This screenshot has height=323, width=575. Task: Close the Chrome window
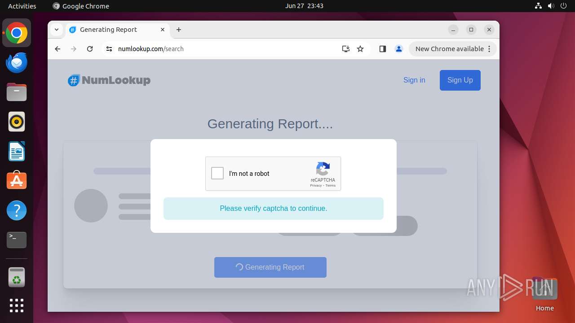[x=489, y=30]
